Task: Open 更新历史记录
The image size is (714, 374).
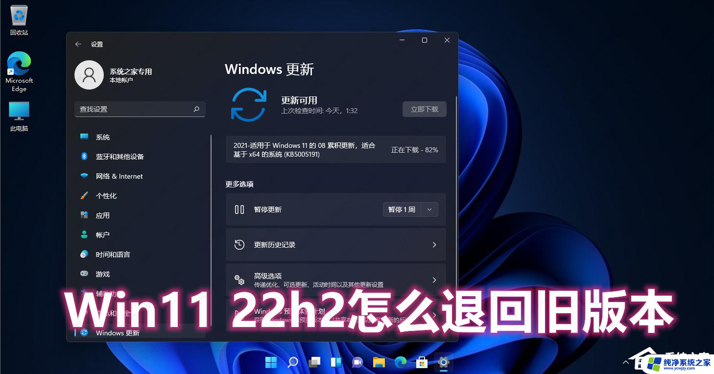Action: tap(336, 245)
